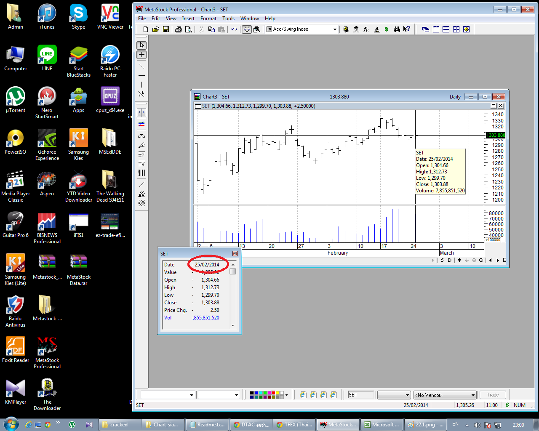Open the Tools menu
The width and height of the screenshot is (539, 431).
pyautogui.click(x=228, y=19)
